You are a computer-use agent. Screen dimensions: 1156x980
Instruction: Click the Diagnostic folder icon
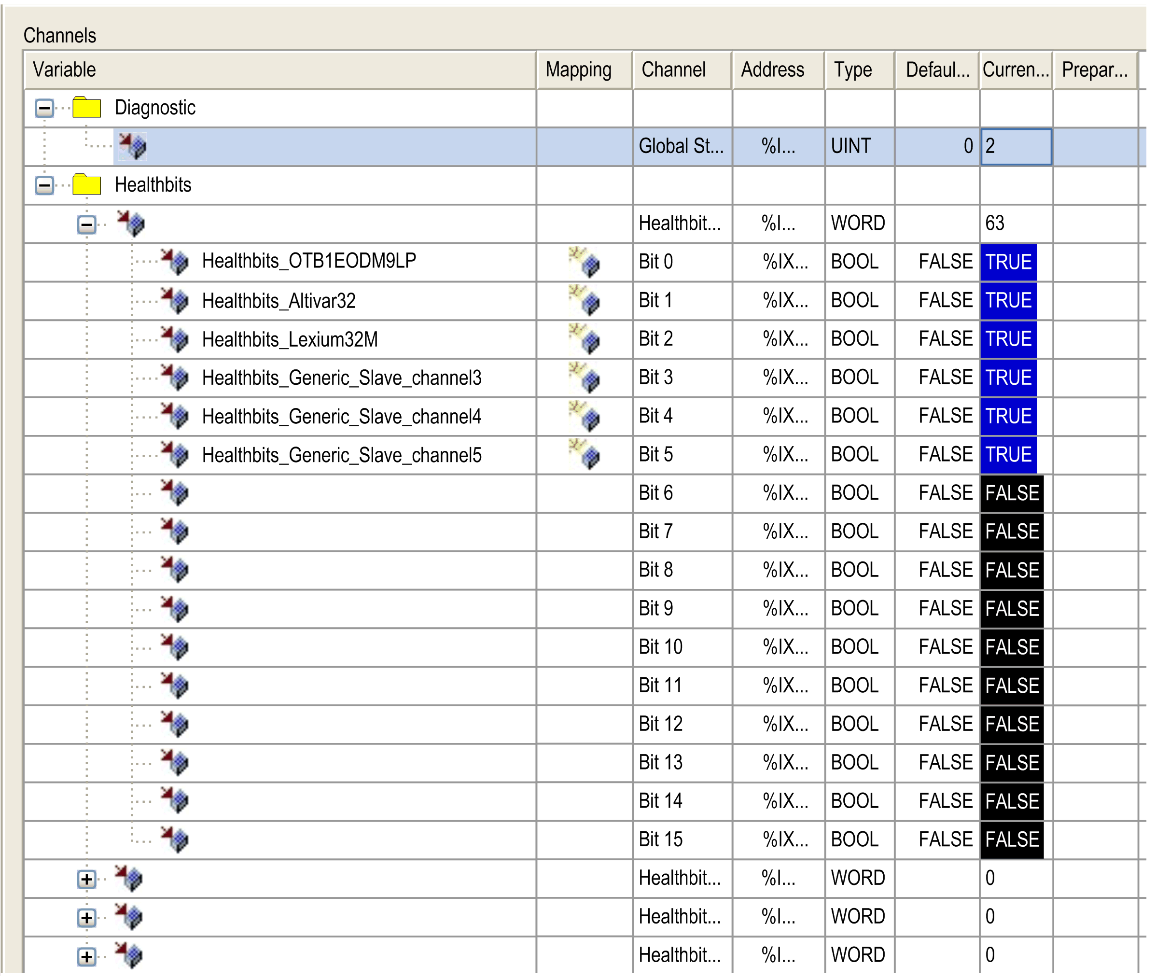pyautogui.click(x=86, y=107)
